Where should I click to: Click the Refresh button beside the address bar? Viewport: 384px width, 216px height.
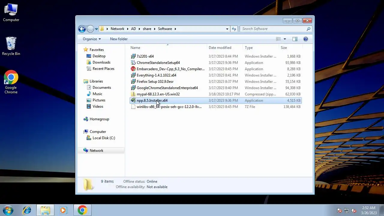tap(234, 29)
